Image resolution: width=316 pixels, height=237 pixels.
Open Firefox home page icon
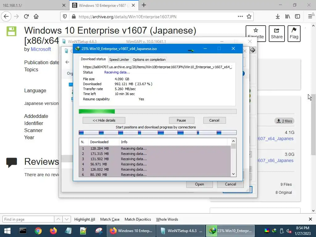[36, 17]
